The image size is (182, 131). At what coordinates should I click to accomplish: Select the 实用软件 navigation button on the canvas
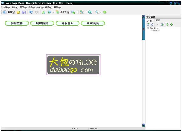tap(17, 23)
